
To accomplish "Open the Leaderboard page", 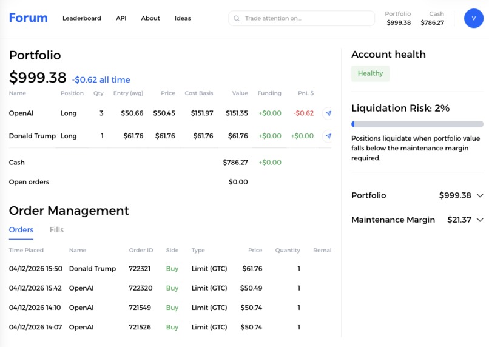I will pyautogui.click(x=82, y=18).
